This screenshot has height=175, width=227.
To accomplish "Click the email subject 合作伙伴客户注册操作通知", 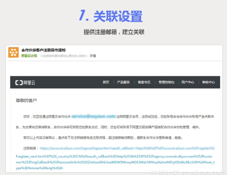I will (x=43, y=50).
